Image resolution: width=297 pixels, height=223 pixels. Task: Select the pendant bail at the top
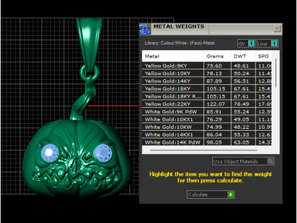click(x=89, y=45)
